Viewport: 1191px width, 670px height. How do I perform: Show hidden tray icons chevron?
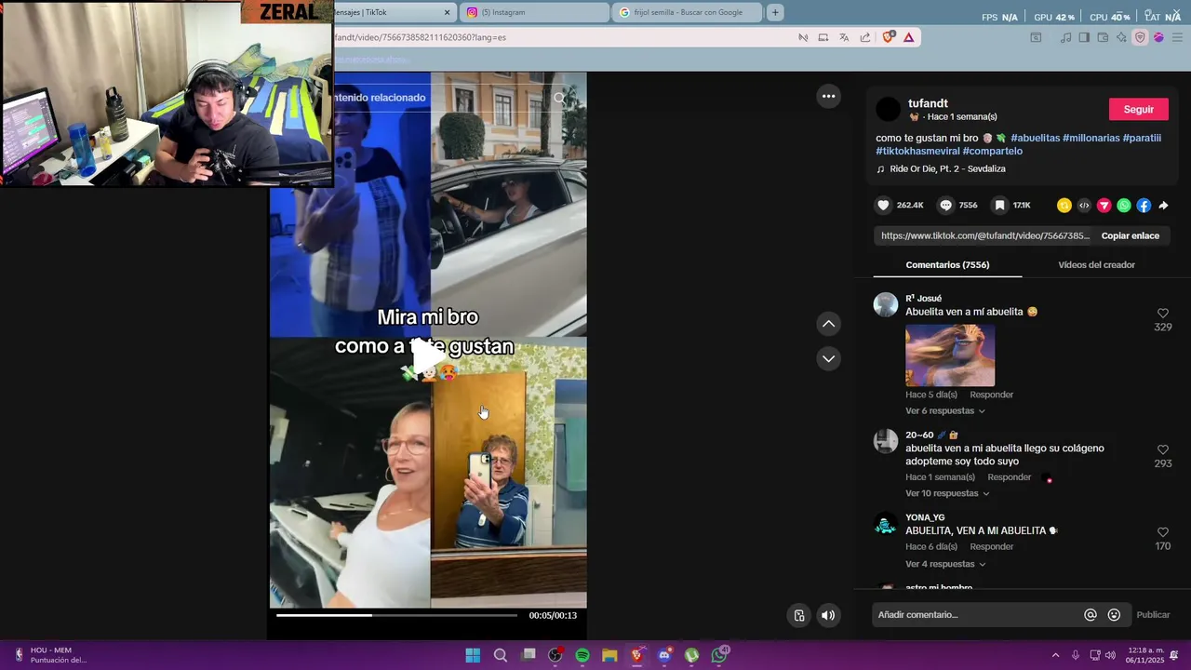tap(1055, 655)
